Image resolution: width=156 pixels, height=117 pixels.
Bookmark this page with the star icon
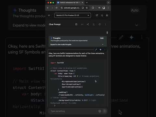coord(87,8)
